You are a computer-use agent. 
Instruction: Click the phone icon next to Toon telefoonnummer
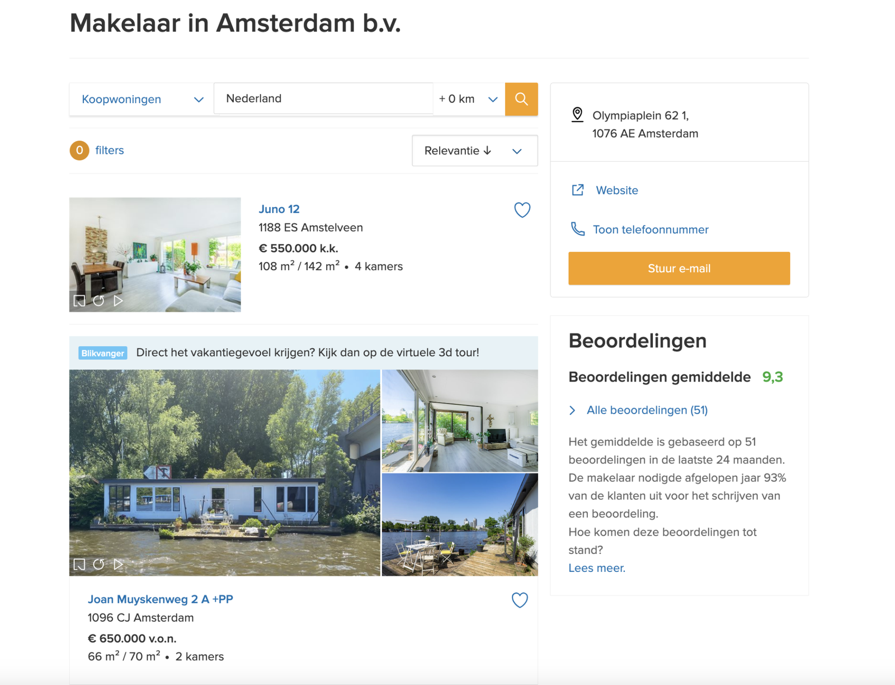click(x=577, y=229)
